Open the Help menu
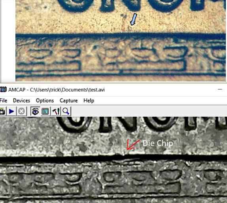Screen dimensions: 227x203 coord(89,101)
